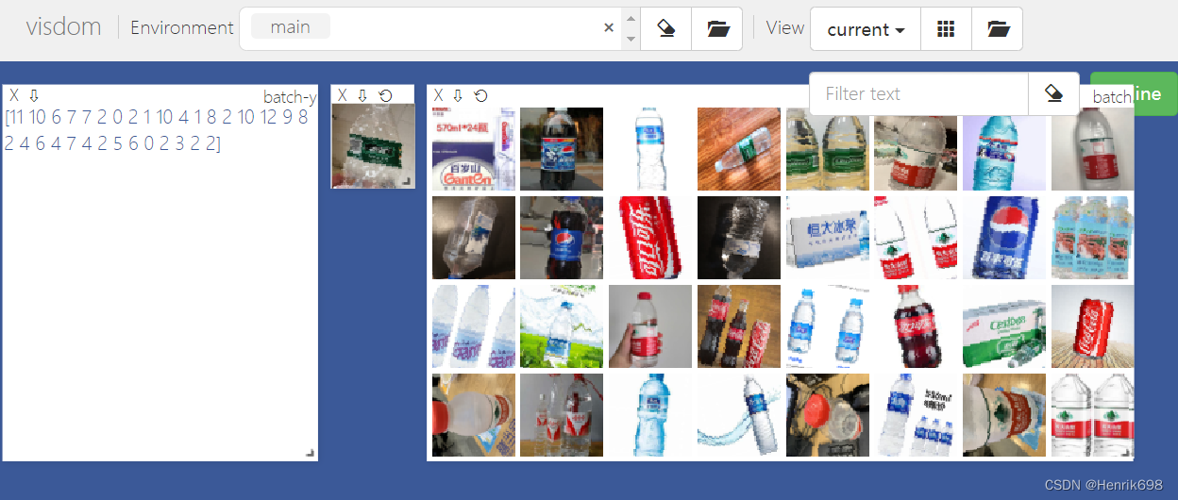Click the hand holding red-label bottle image
Viewport: 1178px width, 500px height.
650,326
